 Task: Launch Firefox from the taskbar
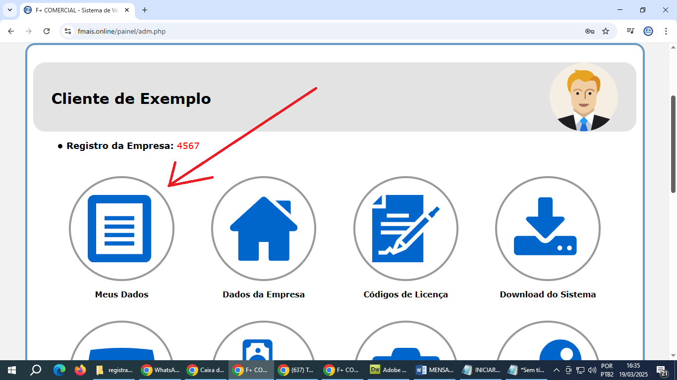80,370
